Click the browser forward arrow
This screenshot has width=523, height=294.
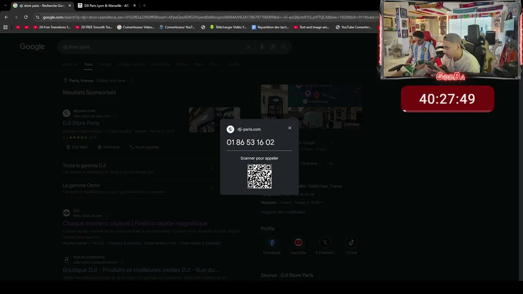[x=16, y=17]
